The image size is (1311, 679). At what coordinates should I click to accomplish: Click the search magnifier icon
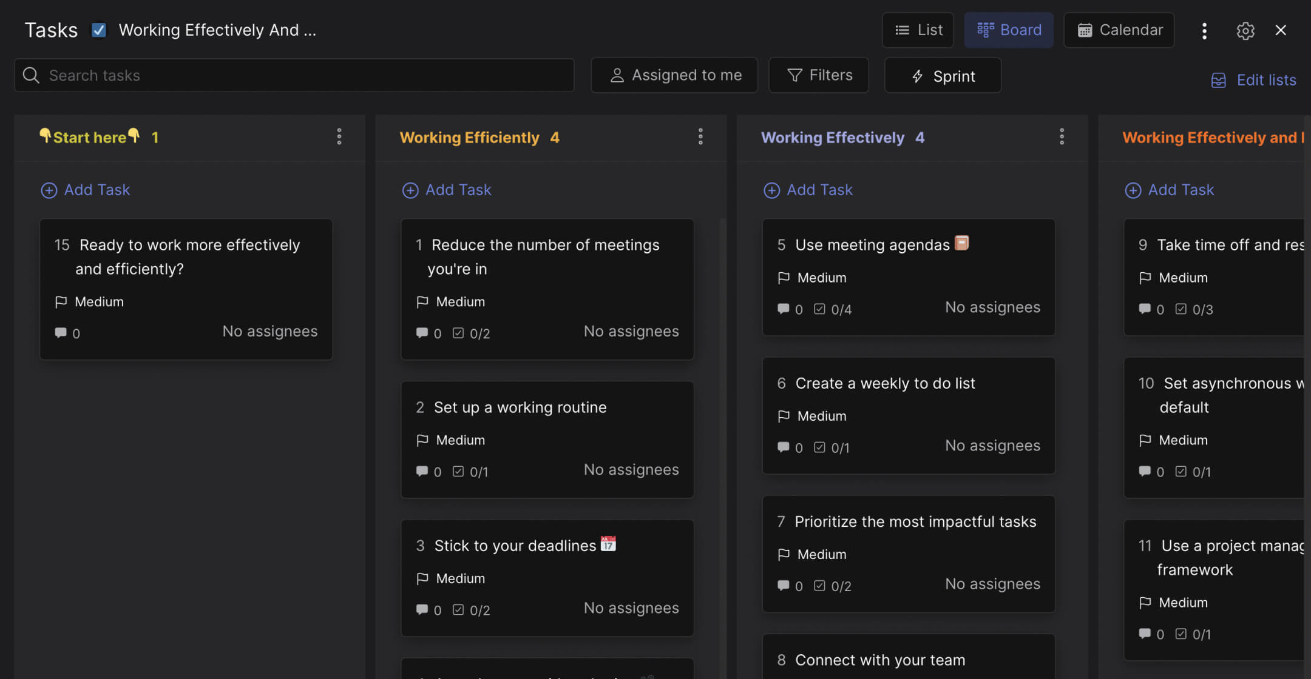tap(31, 75)
